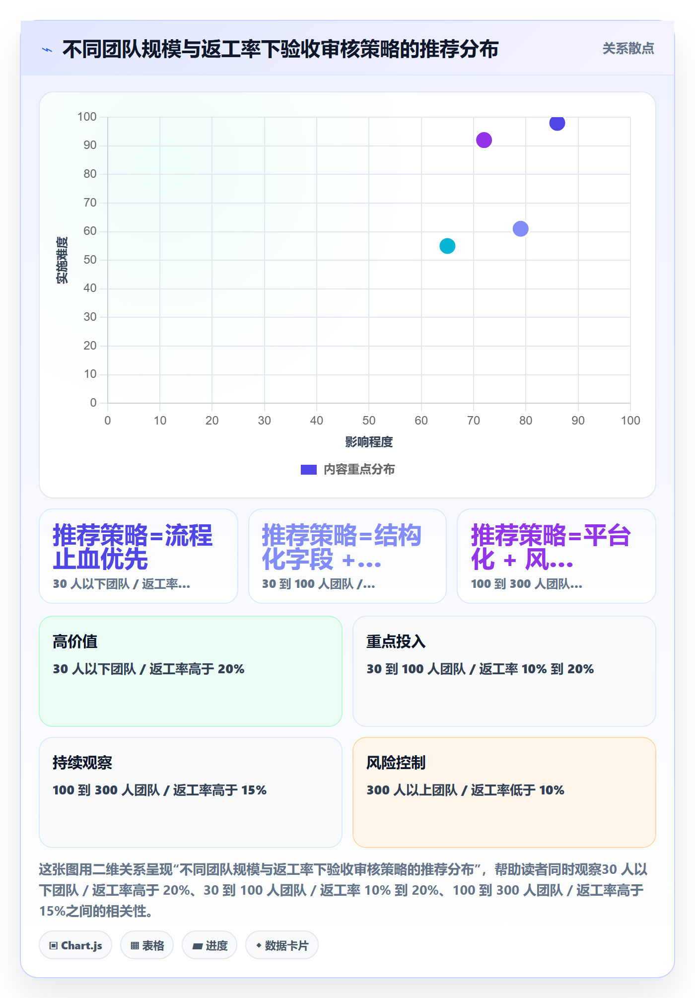695x998 pixels.
Task: Click the dark blue scatter point at the chart top
Action: [x=557, y=123]
